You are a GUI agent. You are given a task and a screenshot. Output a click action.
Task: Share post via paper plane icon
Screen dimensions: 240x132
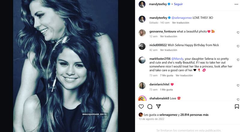click(x=158, y=106)
